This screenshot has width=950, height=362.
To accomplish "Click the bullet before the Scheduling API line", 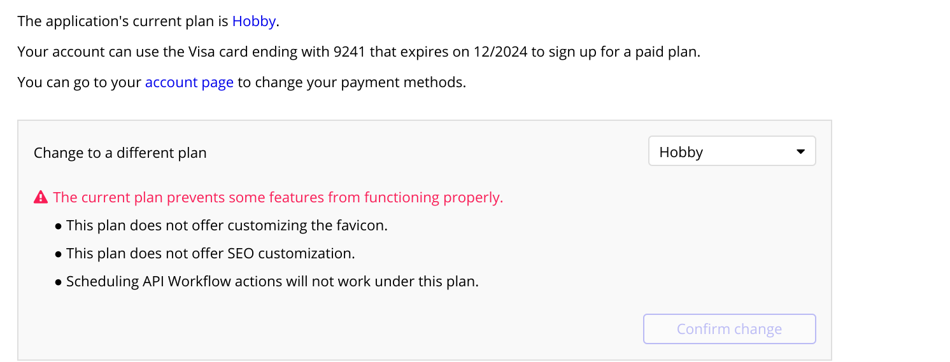I will tap(59, 282).
